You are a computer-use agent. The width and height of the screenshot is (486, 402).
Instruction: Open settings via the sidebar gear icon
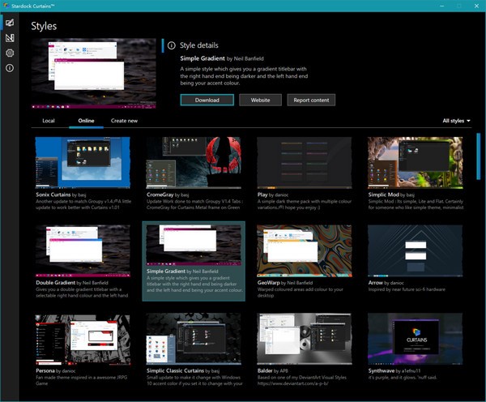10,53
